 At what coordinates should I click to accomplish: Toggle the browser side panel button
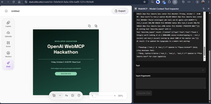[175, 2]
